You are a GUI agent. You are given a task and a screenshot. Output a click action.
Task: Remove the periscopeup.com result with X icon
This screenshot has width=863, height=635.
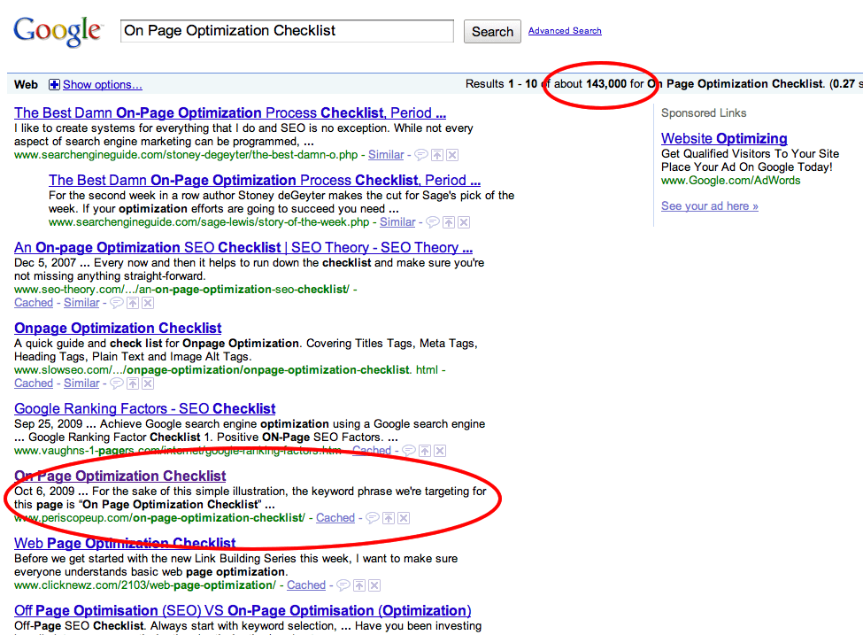pyautogui.click(x=404, y=518)
